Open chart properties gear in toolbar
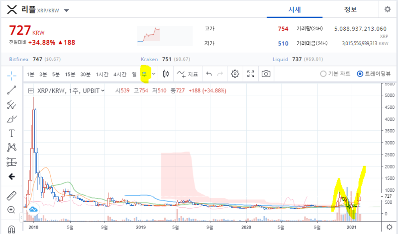Viewport: 398px width, 234px height. [235, 74]
